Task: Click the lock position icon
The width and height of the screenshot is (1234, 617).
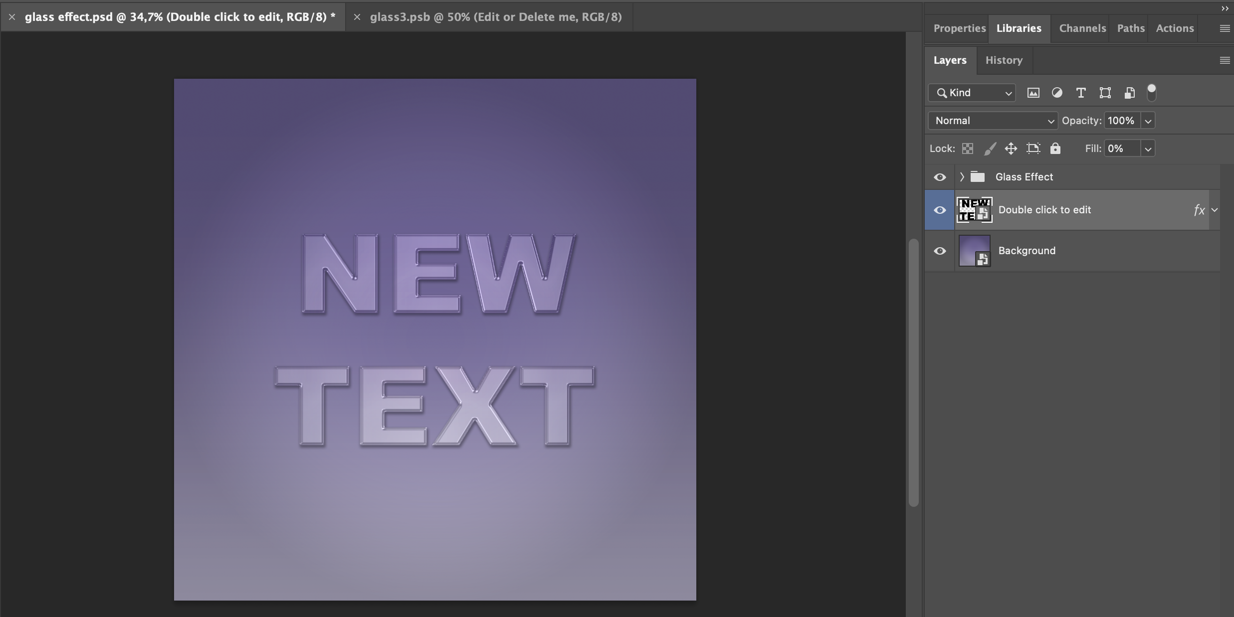Action: pos(1011,149)
